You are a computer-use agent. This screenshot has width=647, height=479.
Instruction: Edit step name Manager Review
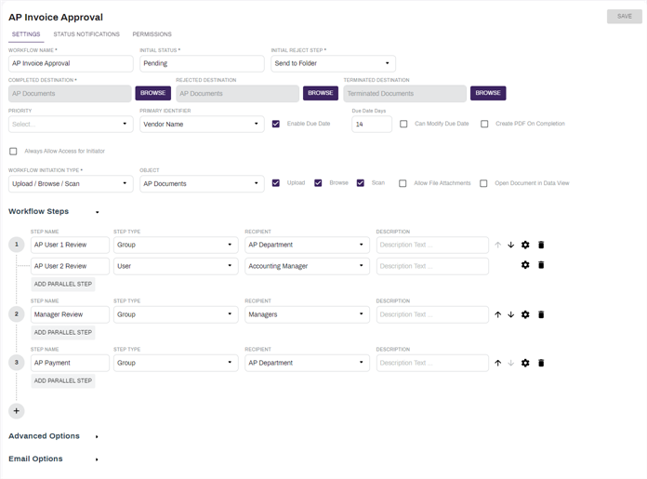[x=70, y=314]
